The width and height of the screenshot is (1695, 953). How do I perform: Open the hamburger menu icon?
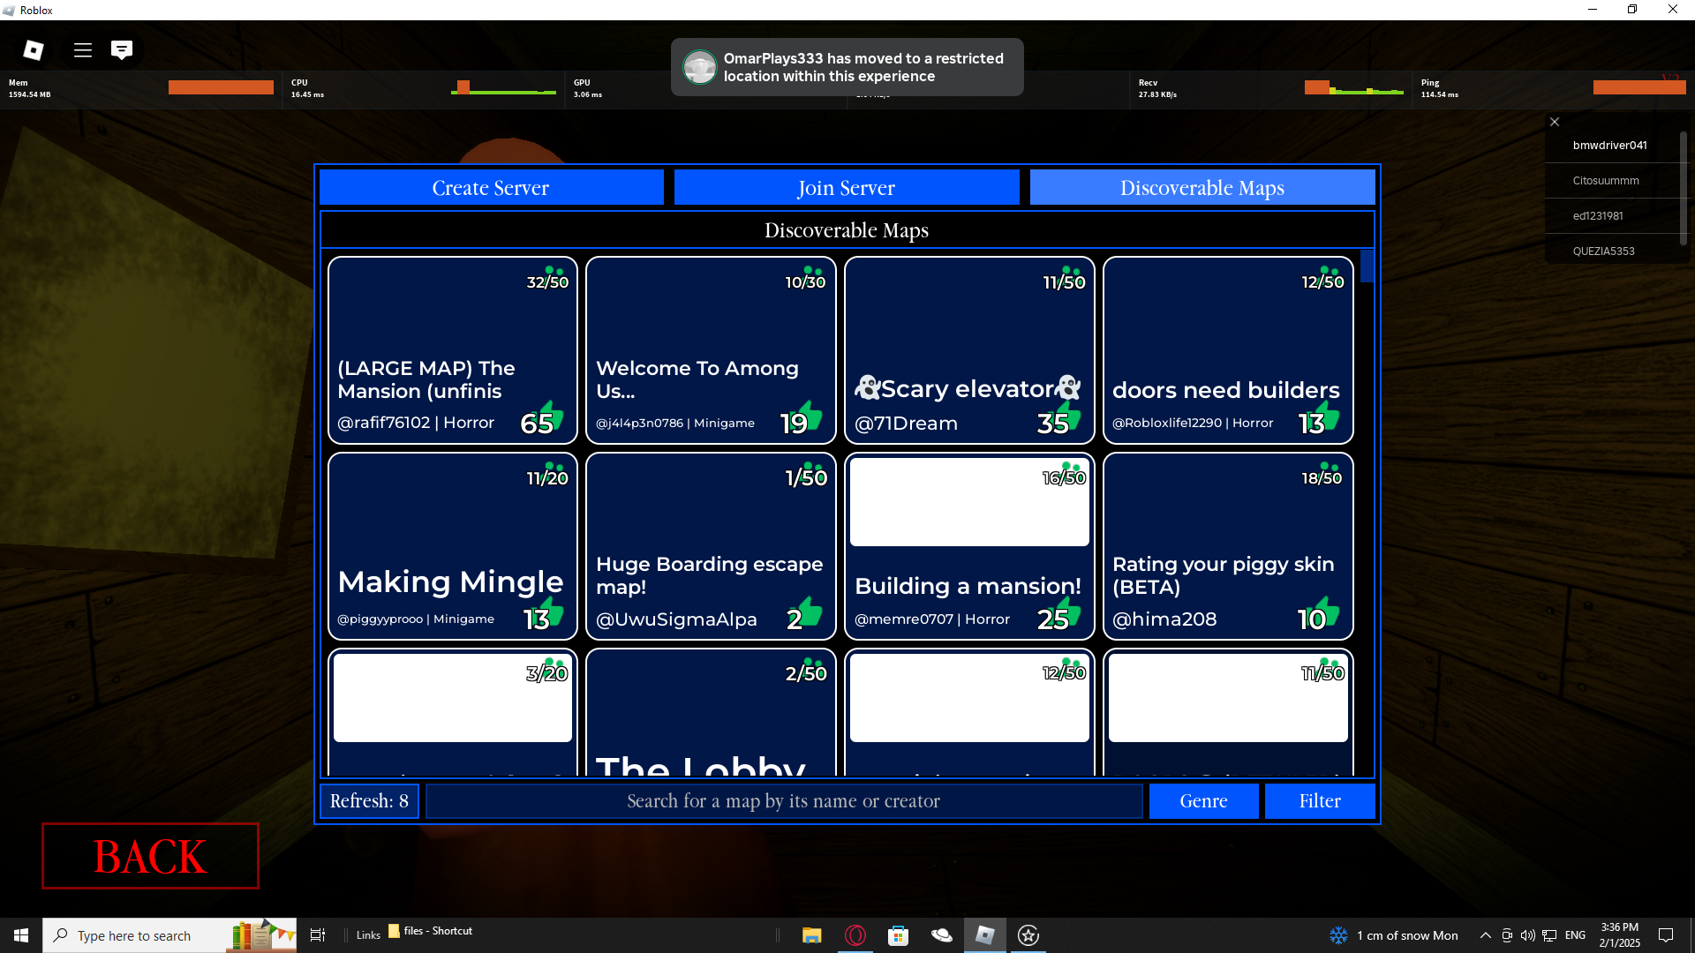[83, 50]
